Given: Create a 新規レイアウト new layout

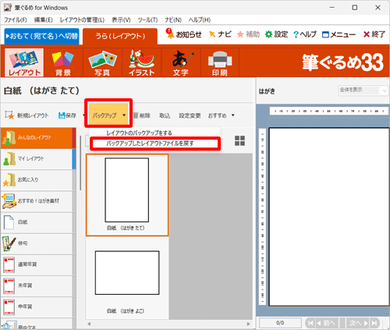Looking at the screenshot, I should coord(27,115).
